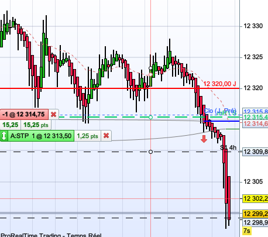This screenshot has width=268, height=237.
Task: Click the green 12 315,4 price axis tag
Action: point(255,117)
